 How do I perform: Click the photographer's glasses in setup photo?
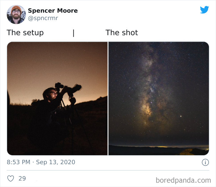click(x=53, y=93)
